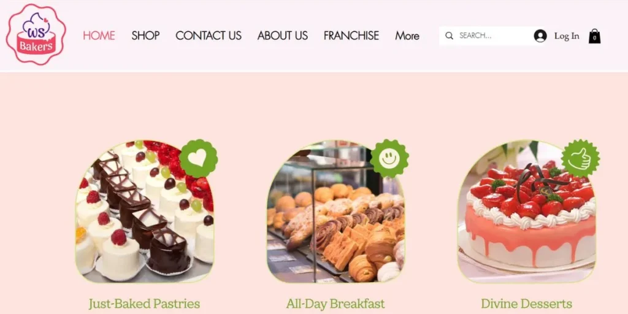Go to the HOME menu item
628x314 pixels.
click(x=99, y=36)
